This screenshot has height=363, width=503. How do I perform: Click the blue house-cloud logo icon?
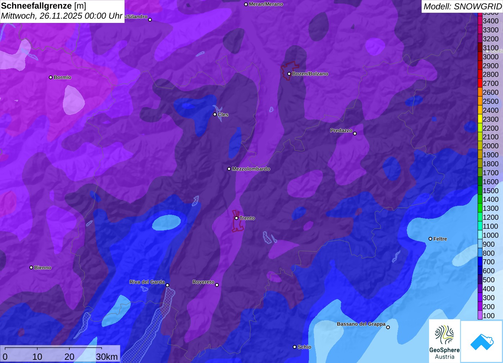tap(482, 341)
